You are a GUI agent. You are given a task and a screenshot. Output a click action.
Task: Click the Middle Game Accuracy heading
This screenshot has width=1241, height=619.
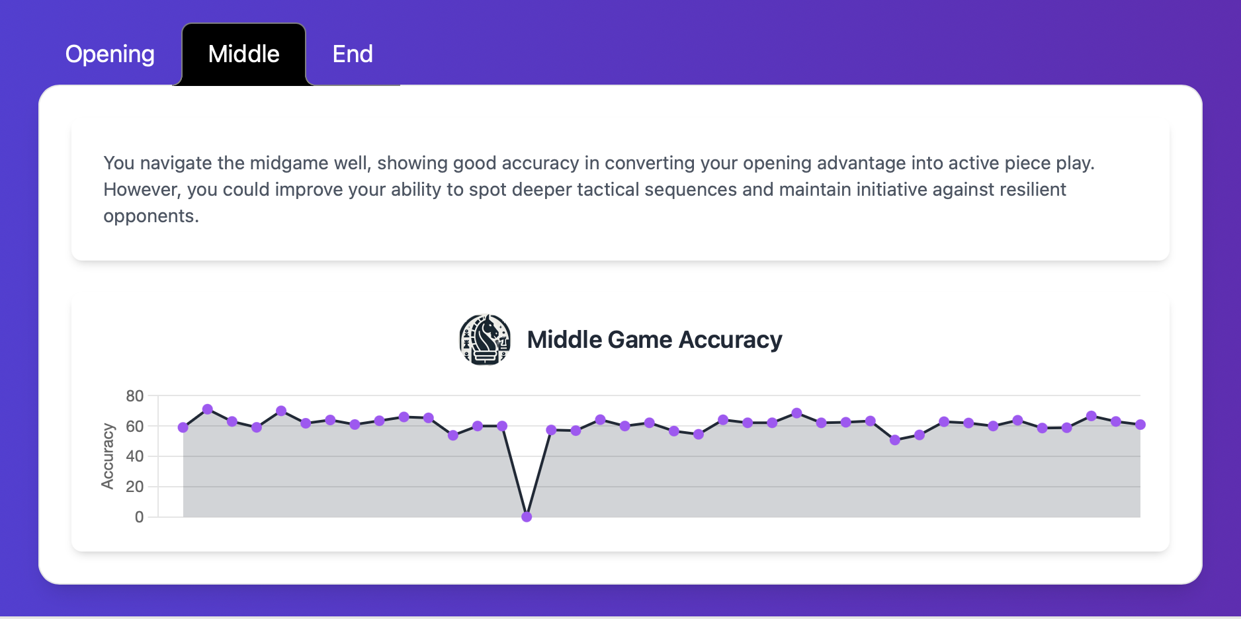click(x=654, y=340)
